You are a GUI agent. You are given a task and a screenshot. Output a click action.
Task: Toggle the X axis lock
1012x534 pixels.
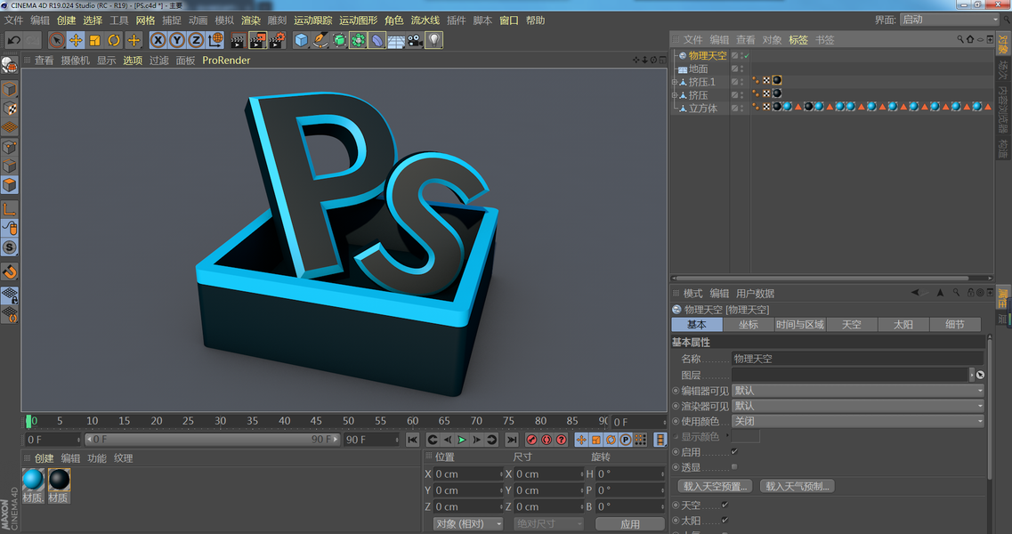(158, 40)
